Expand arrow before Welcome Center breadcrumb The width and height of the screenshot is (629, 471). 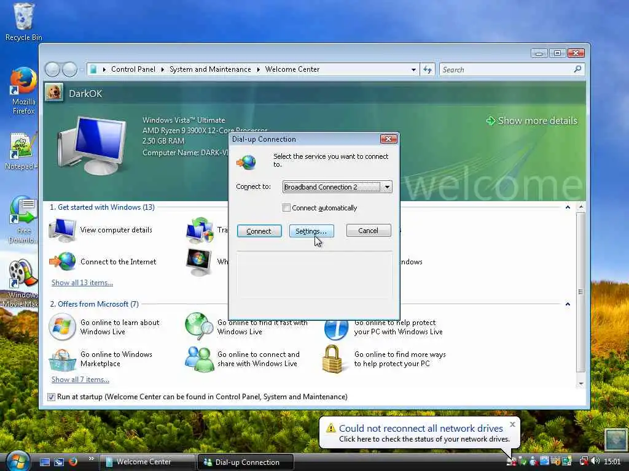point(259,70)
